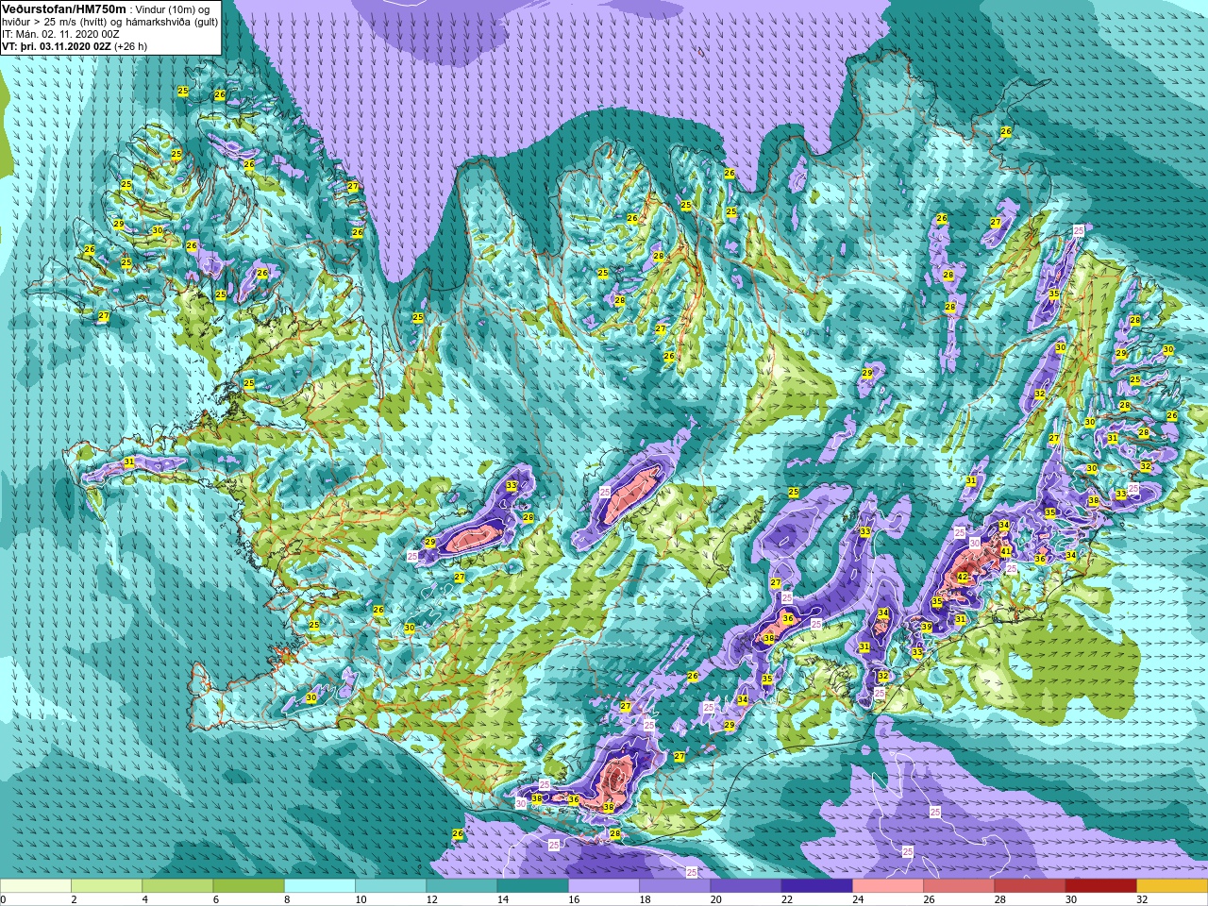Click the 2–4 m/s light green legend swatch
Viewport: 1208px width, 906px height.
(107, 886)
